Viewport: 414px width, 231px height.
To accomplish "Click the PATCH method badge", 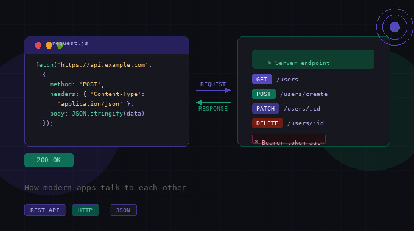I will point(265,108).
